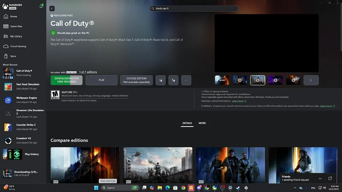Screen dimensions: 342x192
Task: Open Game Pass from the sidebar
Action: point(23,26)
